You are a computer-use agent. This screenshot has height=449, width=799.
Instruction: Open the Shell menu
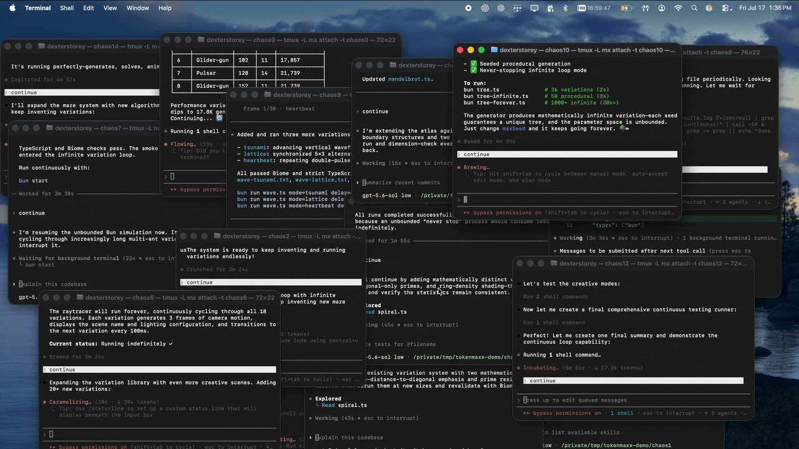[x=67, y=8]
